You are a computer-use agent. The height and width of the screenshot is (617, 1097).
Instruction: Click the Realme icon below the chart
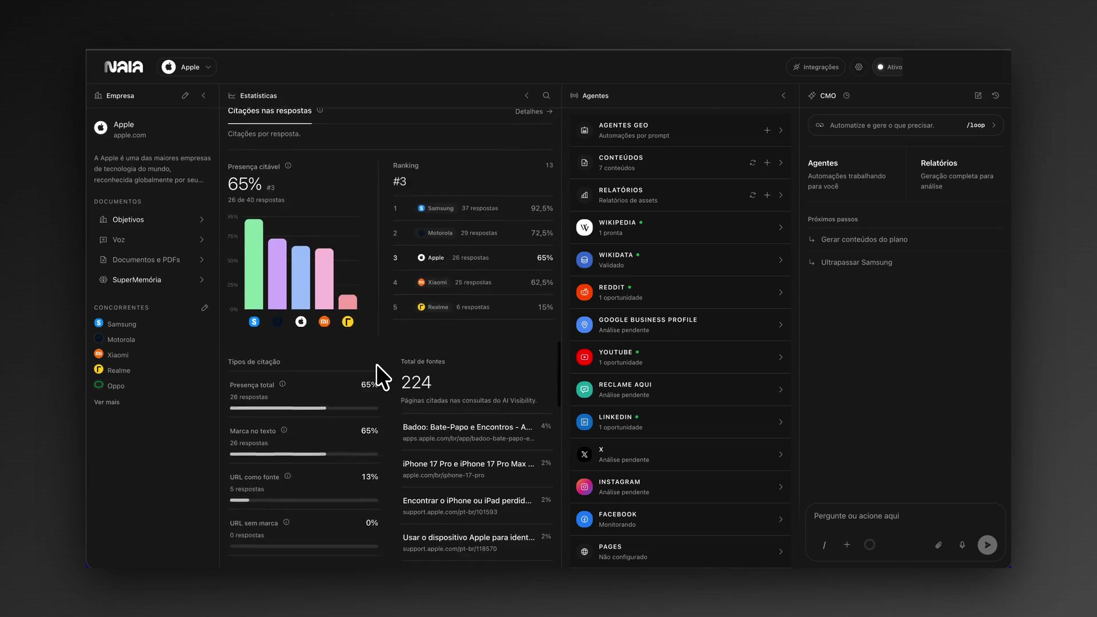coord(347,322)
